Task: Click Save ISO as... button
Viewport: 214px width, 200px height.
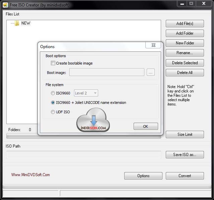Action: (x=185, y=155)
